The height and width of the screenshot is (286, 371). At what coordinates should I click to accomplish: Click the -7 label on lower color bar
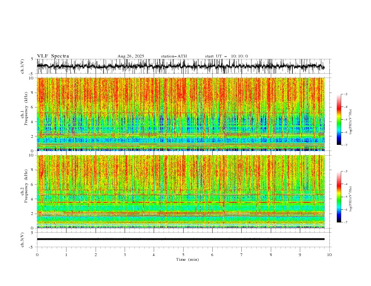click(346, 222)
